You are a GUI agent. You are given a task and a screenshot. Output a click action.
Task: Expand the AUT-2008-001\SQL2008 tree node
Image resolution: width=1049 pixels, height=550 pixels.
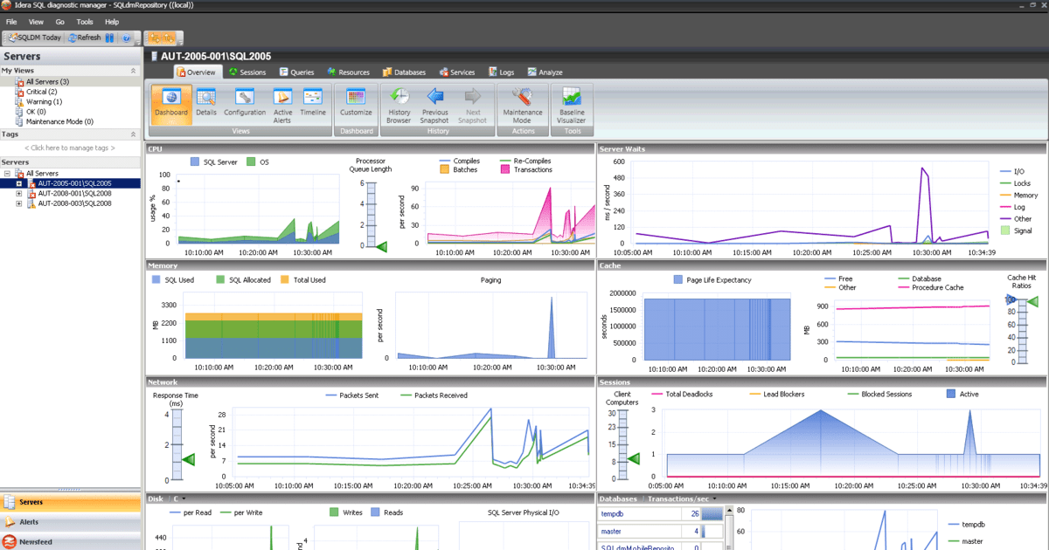[19, 193]
